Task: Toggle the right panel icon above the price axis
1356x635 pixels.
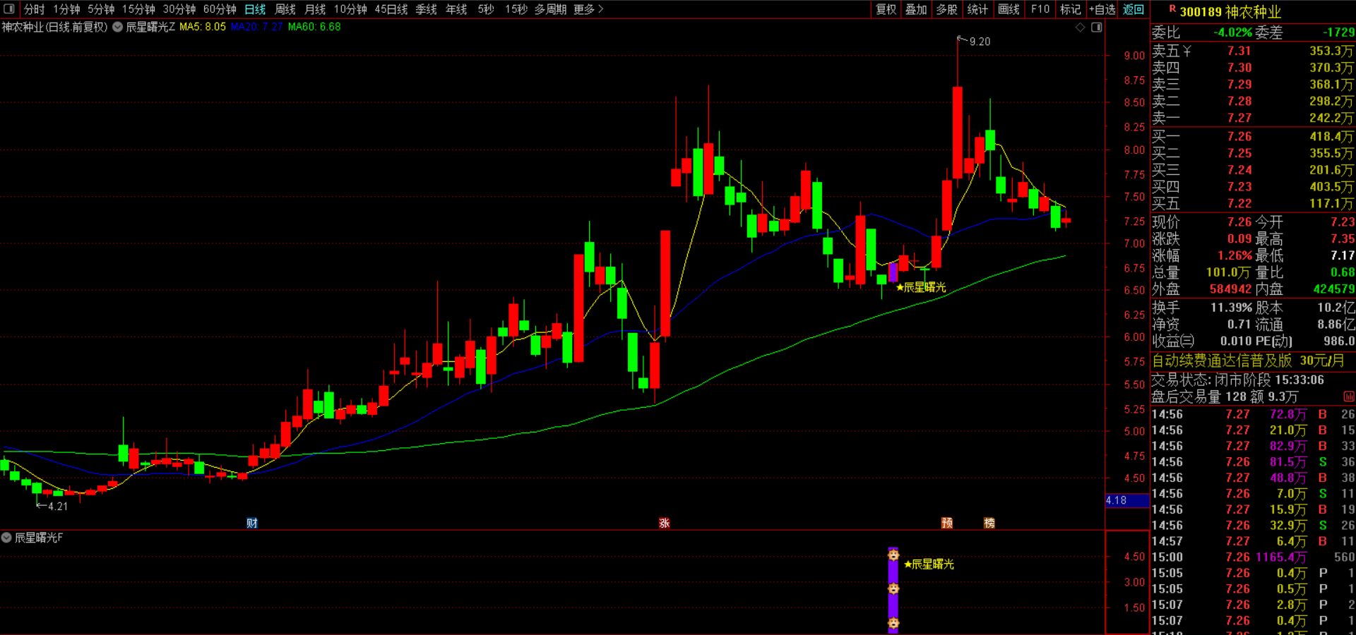Action: pyautogui.click(x=1097, y=28)
